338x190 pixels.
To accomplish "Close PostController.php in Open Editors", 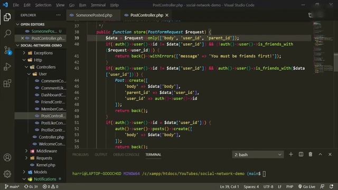I will [x=22, y=38].
